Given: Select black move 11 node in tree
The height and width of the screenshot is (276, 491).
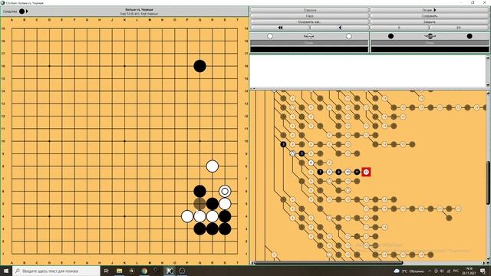Looking at the screenshot, I should [x=357, y=172].
